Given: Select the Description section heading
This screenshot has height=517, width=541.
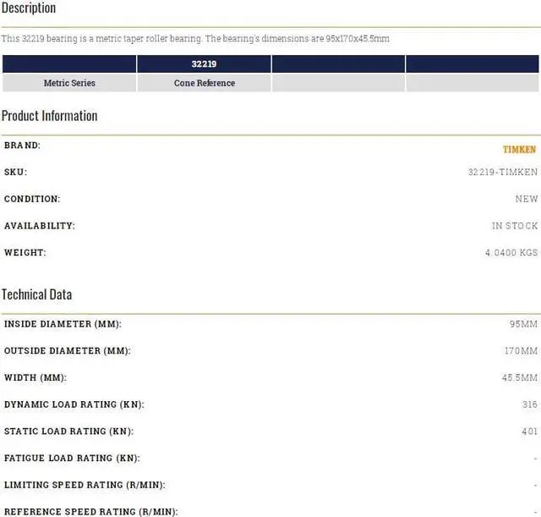Looking at the screenshot, I should 29,8.
